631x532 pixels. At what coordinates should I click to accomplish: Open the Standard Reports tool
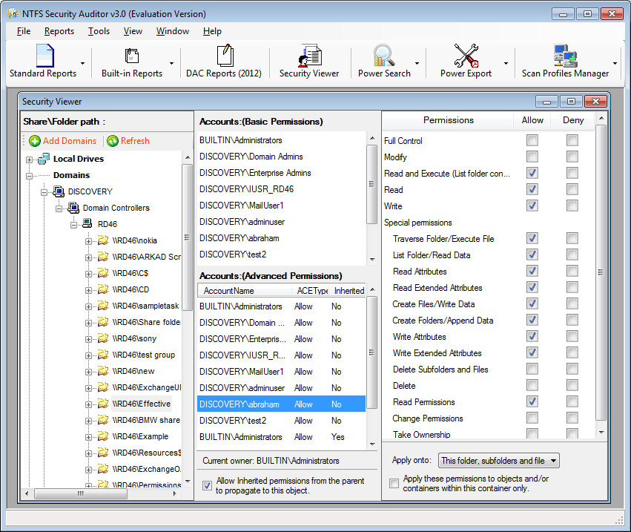43,62
